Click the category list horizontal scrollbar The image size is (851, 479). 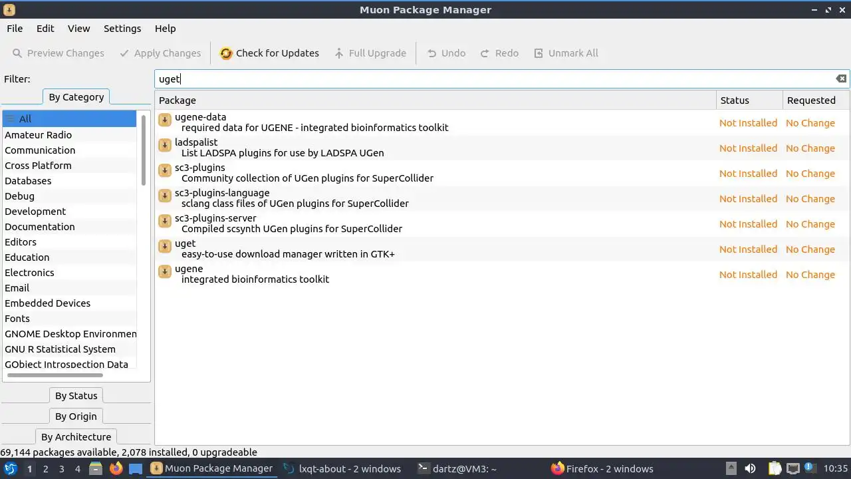click(55, 376)
